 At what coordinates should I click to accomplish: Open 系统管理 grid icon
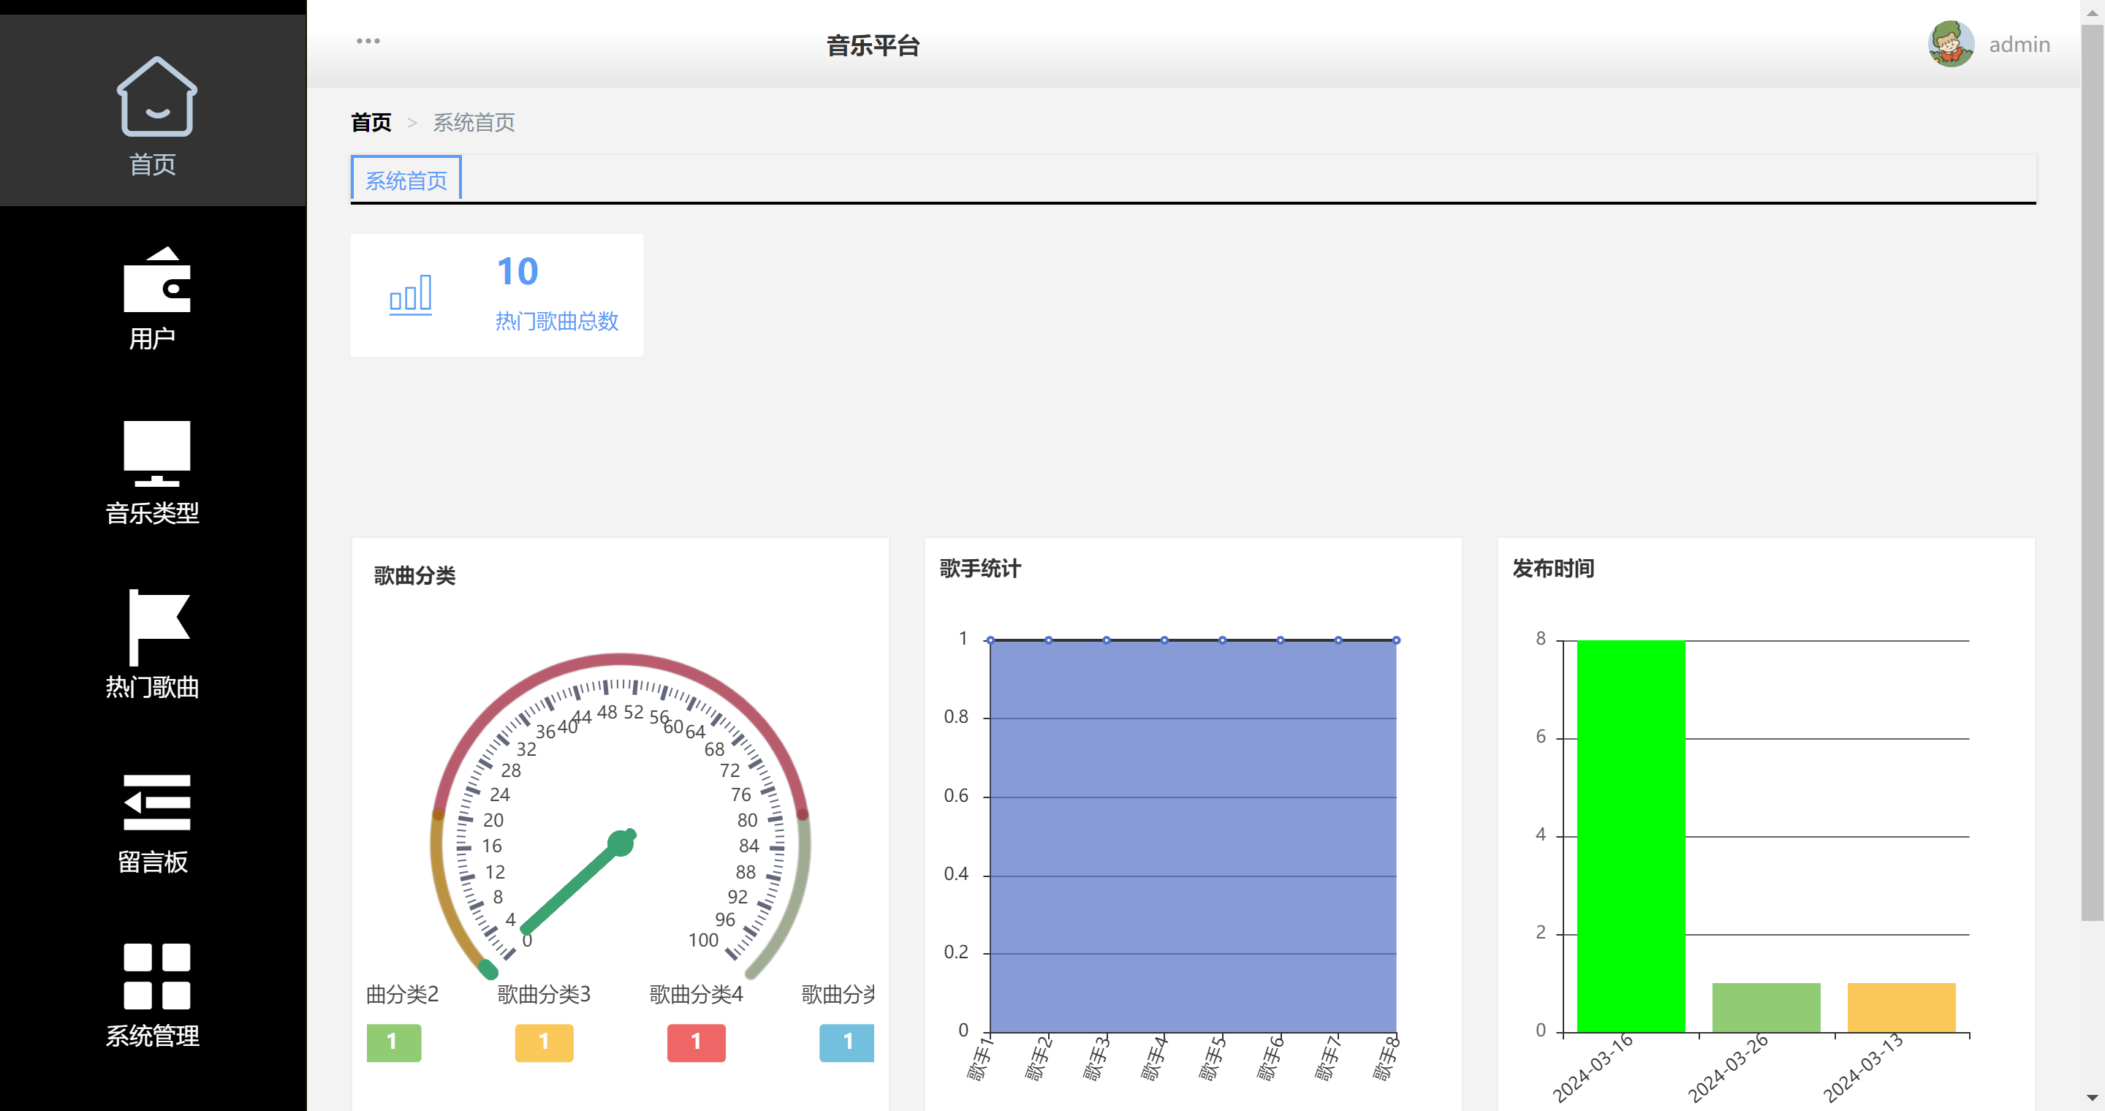tap(156, 977)
